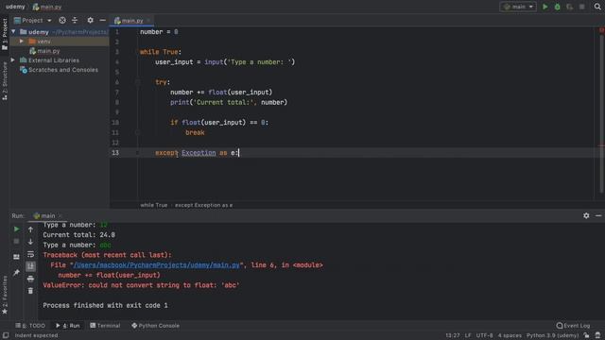
Task: Expand External Libraries node
Action: [13, 60]
